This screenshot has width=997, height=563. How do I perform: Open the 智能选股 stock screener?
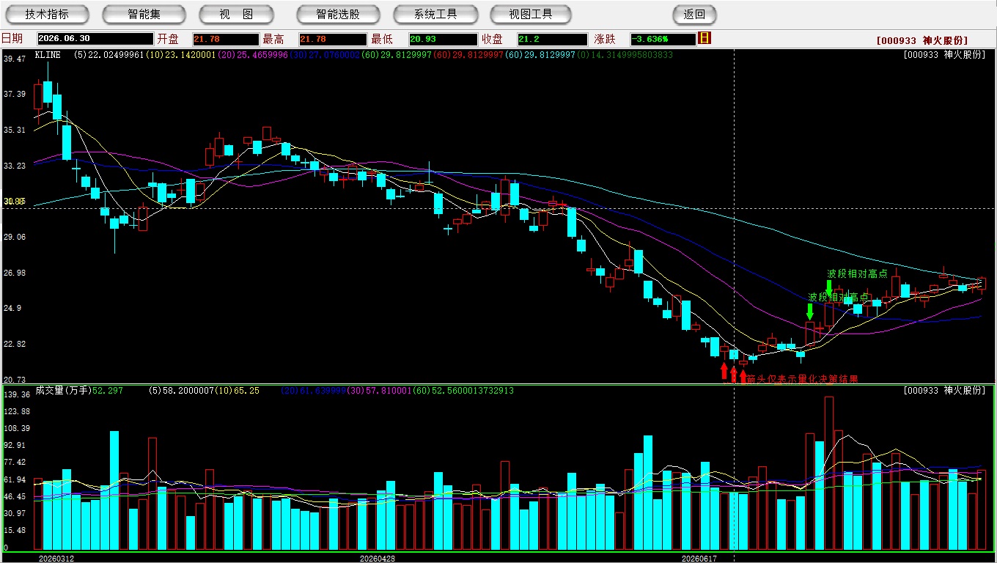[338, 14]
